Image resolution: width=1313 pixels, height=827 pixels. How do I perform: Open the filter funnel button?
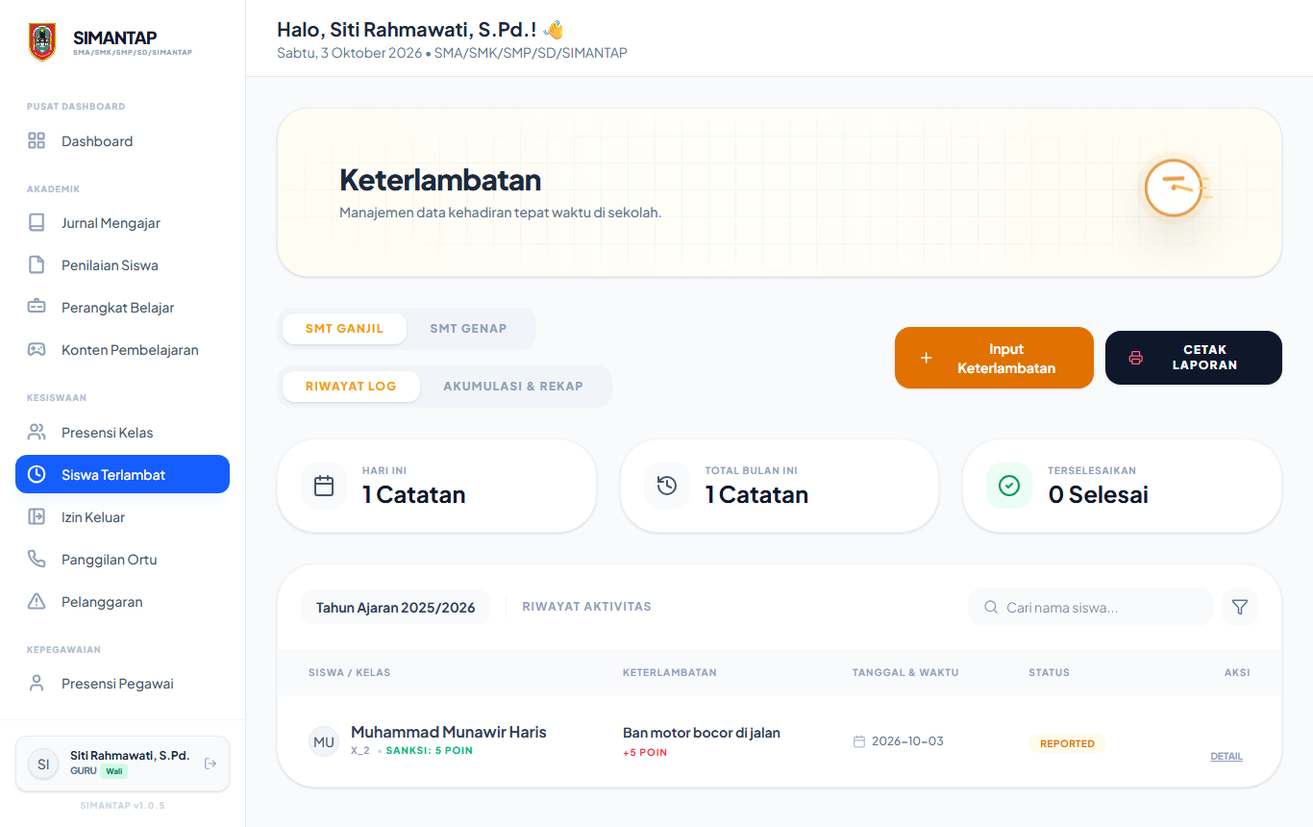click(x=1240, y=608)
